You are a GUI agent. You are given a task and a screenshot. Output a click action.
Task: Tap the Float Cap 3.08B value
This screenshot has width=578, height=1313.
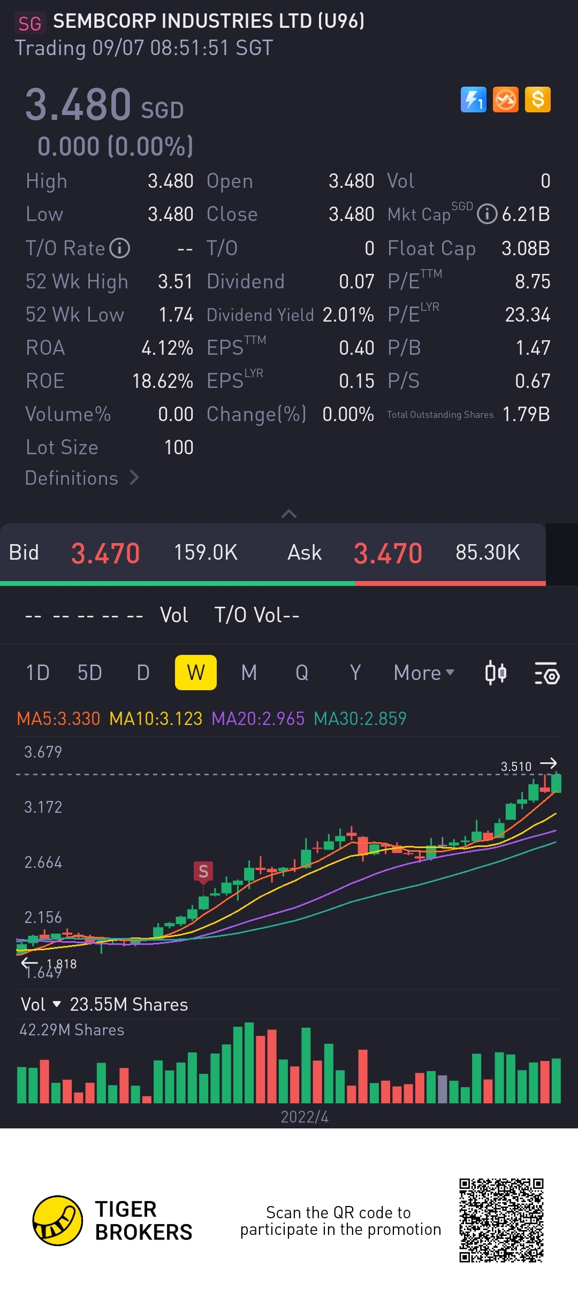pyautogui.click(x=526, y=248)
